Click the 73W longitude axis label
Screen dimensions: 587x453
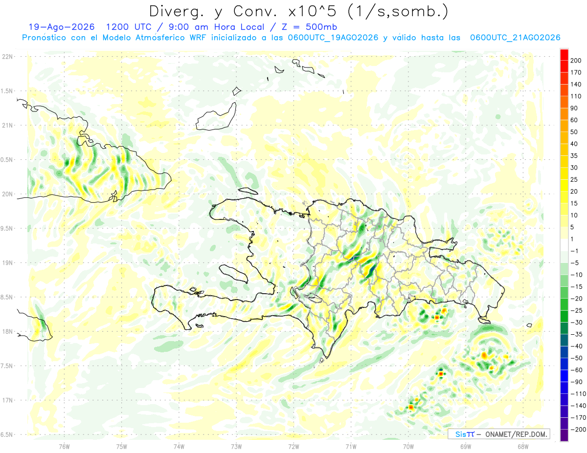pyautogui.click(x=236, y=446)
